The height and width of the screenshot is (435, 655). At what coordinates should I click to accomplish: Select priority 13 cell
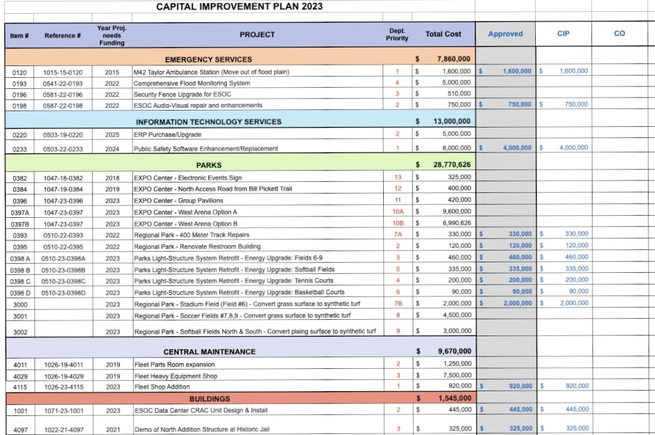[x=398, y=177]
